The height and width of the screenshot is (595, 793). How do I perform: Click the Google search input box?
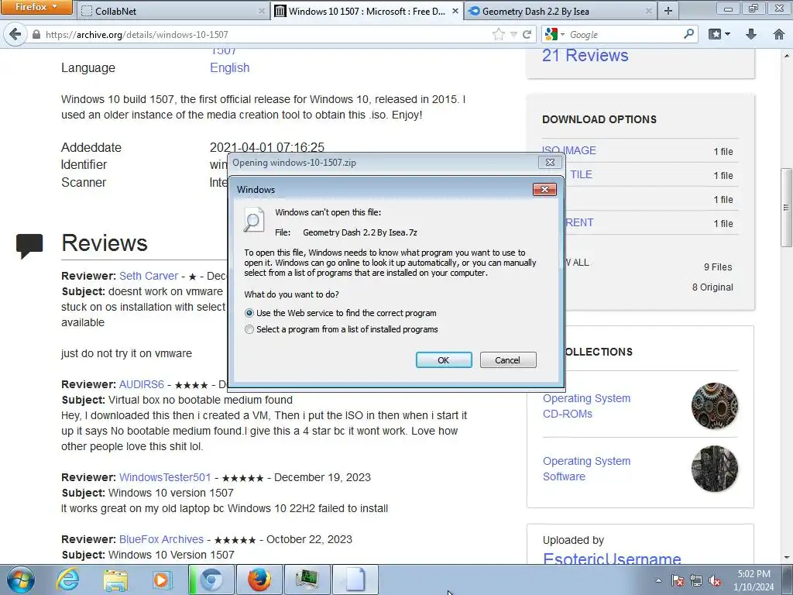pos(625,34)
